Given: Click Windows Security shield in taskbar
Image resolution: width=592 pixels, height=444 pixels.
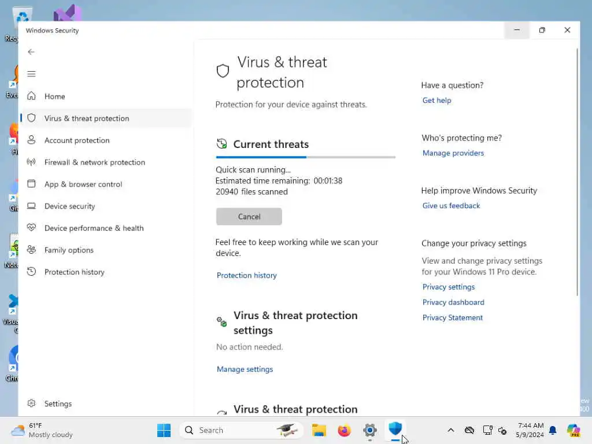Looking at the screenshot, I should [395, 430].
